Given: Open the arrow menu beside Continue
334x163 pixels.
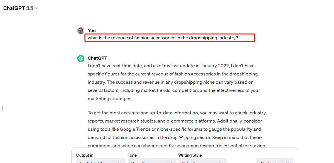Looking at the screenshot, I should [288, 161].
